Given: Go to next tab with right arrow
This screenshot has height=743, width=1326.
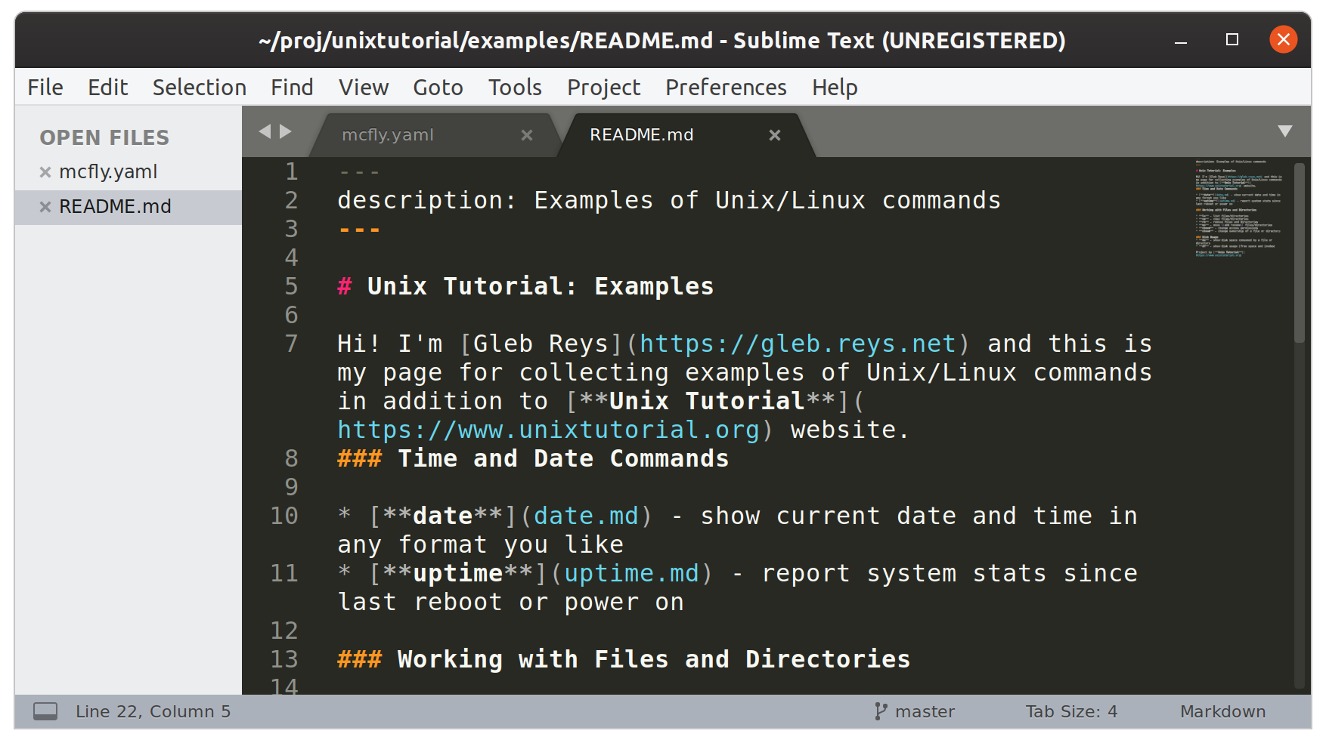Looking at the screenshot, I should point(285,131).
